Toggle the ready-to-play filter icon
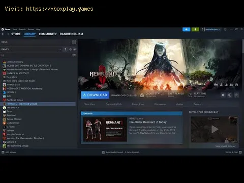This screenshot has width=244, height=183. coord(75,49)
